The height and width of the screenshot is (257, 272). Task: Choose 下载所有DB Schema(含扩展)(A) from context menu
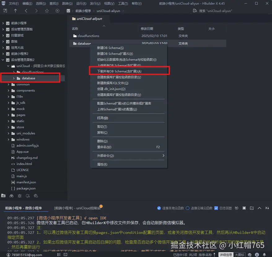(129, 71)
